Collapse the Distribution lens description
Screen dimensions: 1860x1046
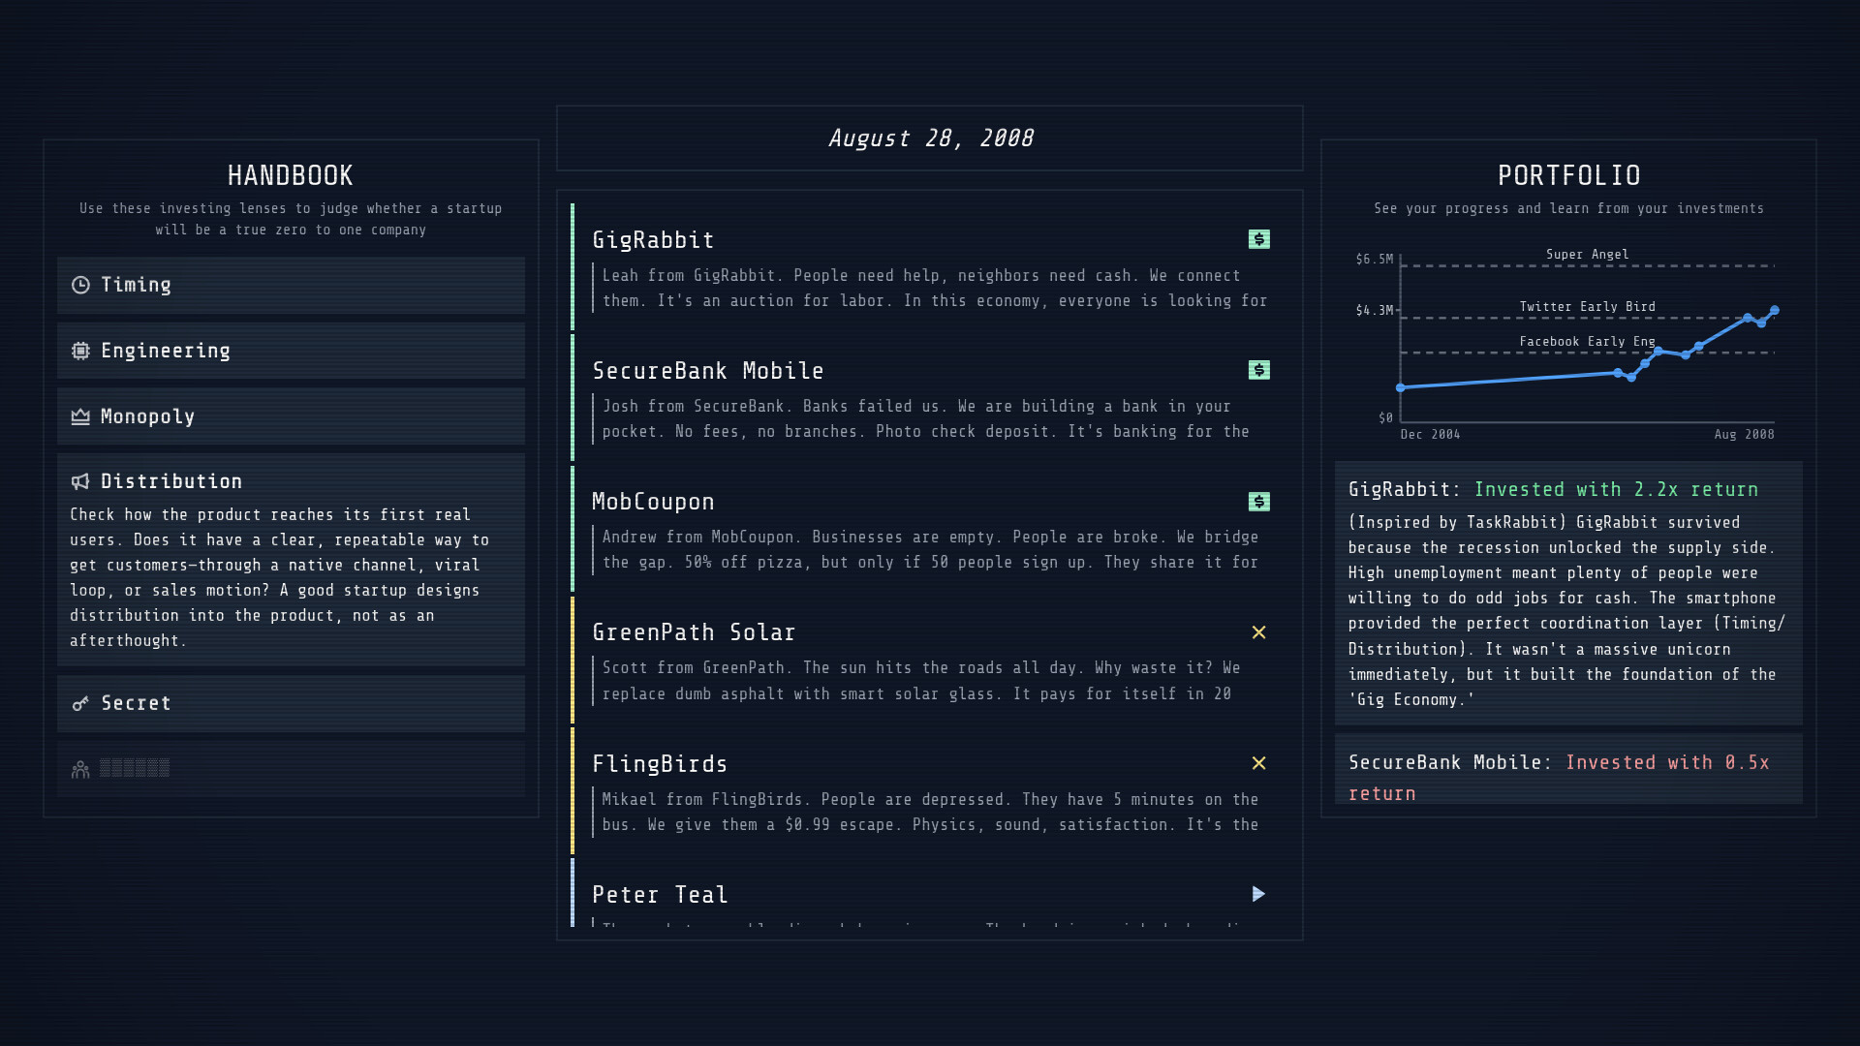291,480
